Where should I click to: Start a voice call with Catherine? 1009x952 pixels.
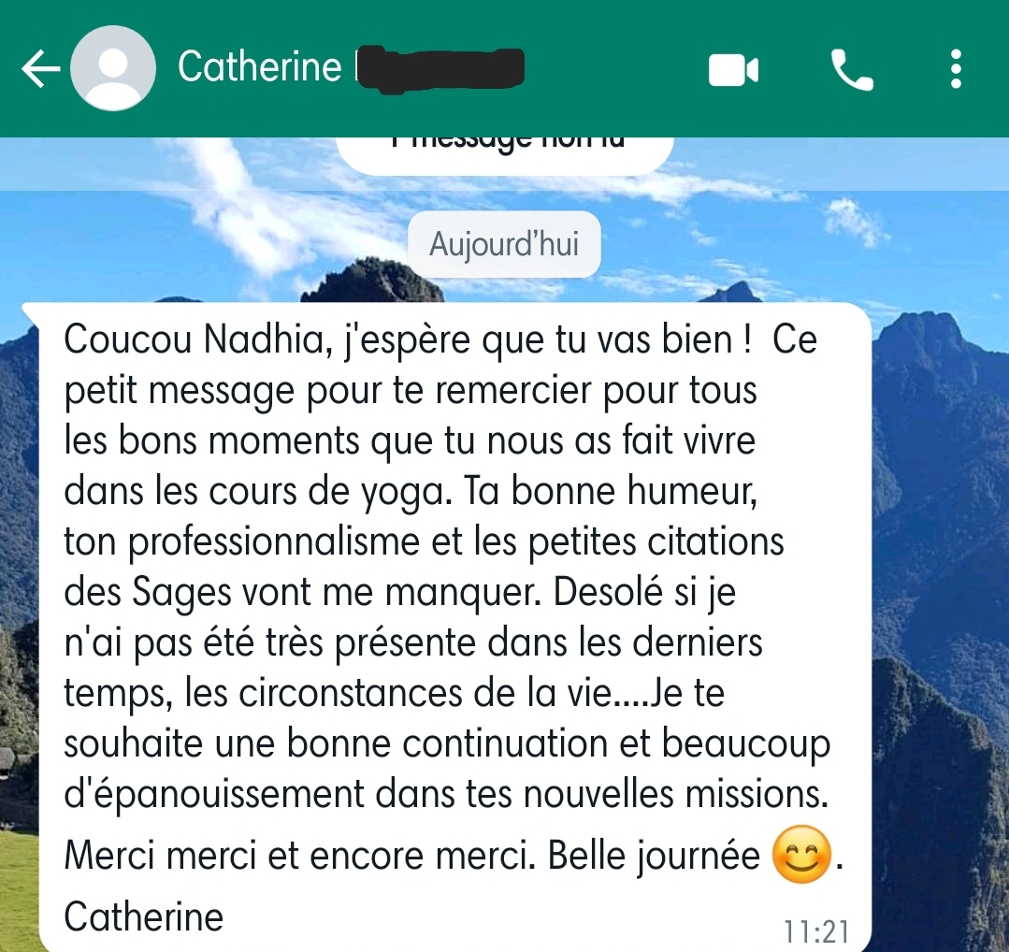pos(852,69)
